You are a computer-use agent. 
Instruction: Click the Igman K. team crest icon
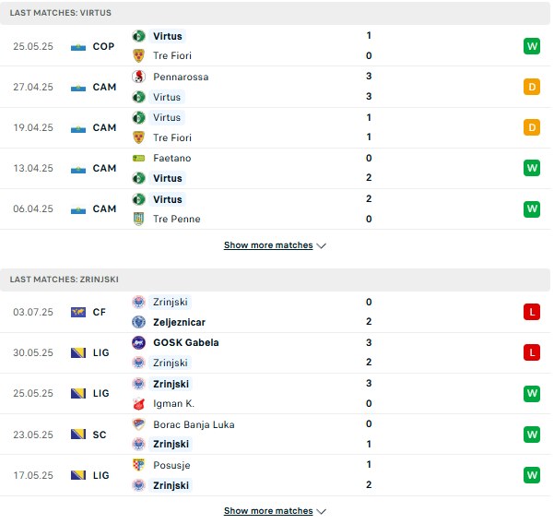tap(139, 403)
